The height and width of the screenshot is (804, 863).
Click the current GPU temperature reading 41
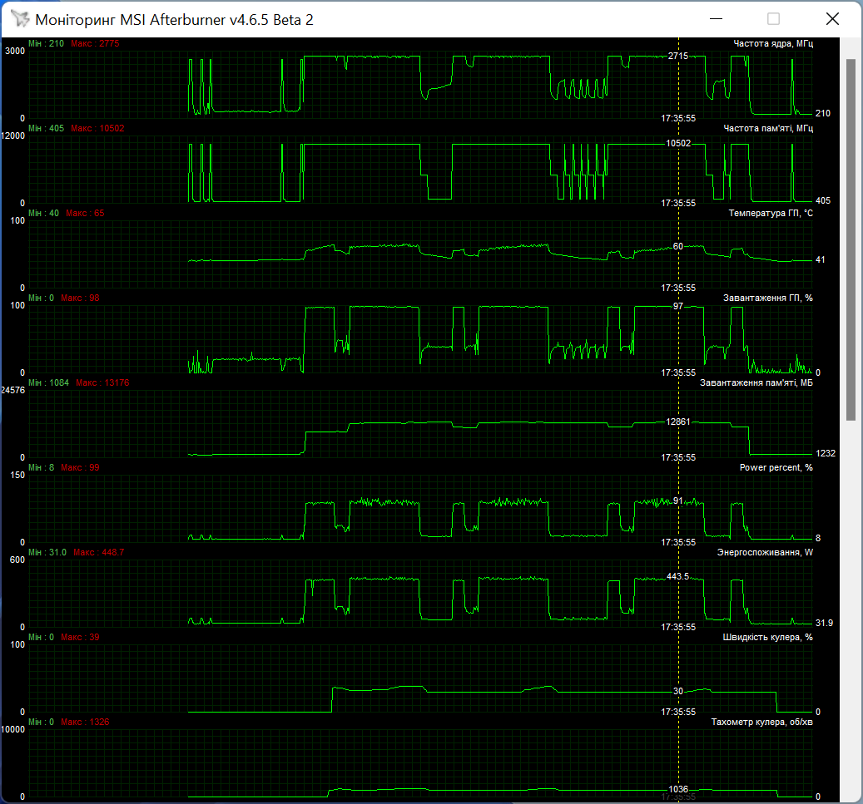tap(820, 259)
